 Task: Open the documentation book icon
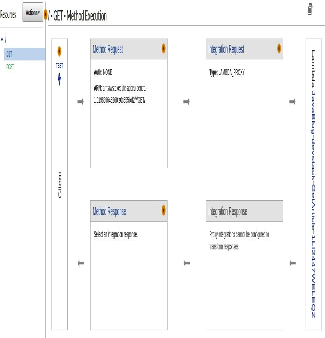(310, 10)
